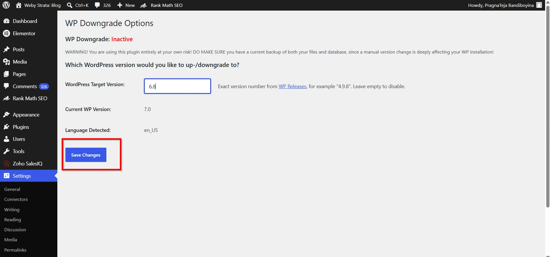
Task: Click the Rank Math SEO sidebar icon
Action: coord(6,98)
